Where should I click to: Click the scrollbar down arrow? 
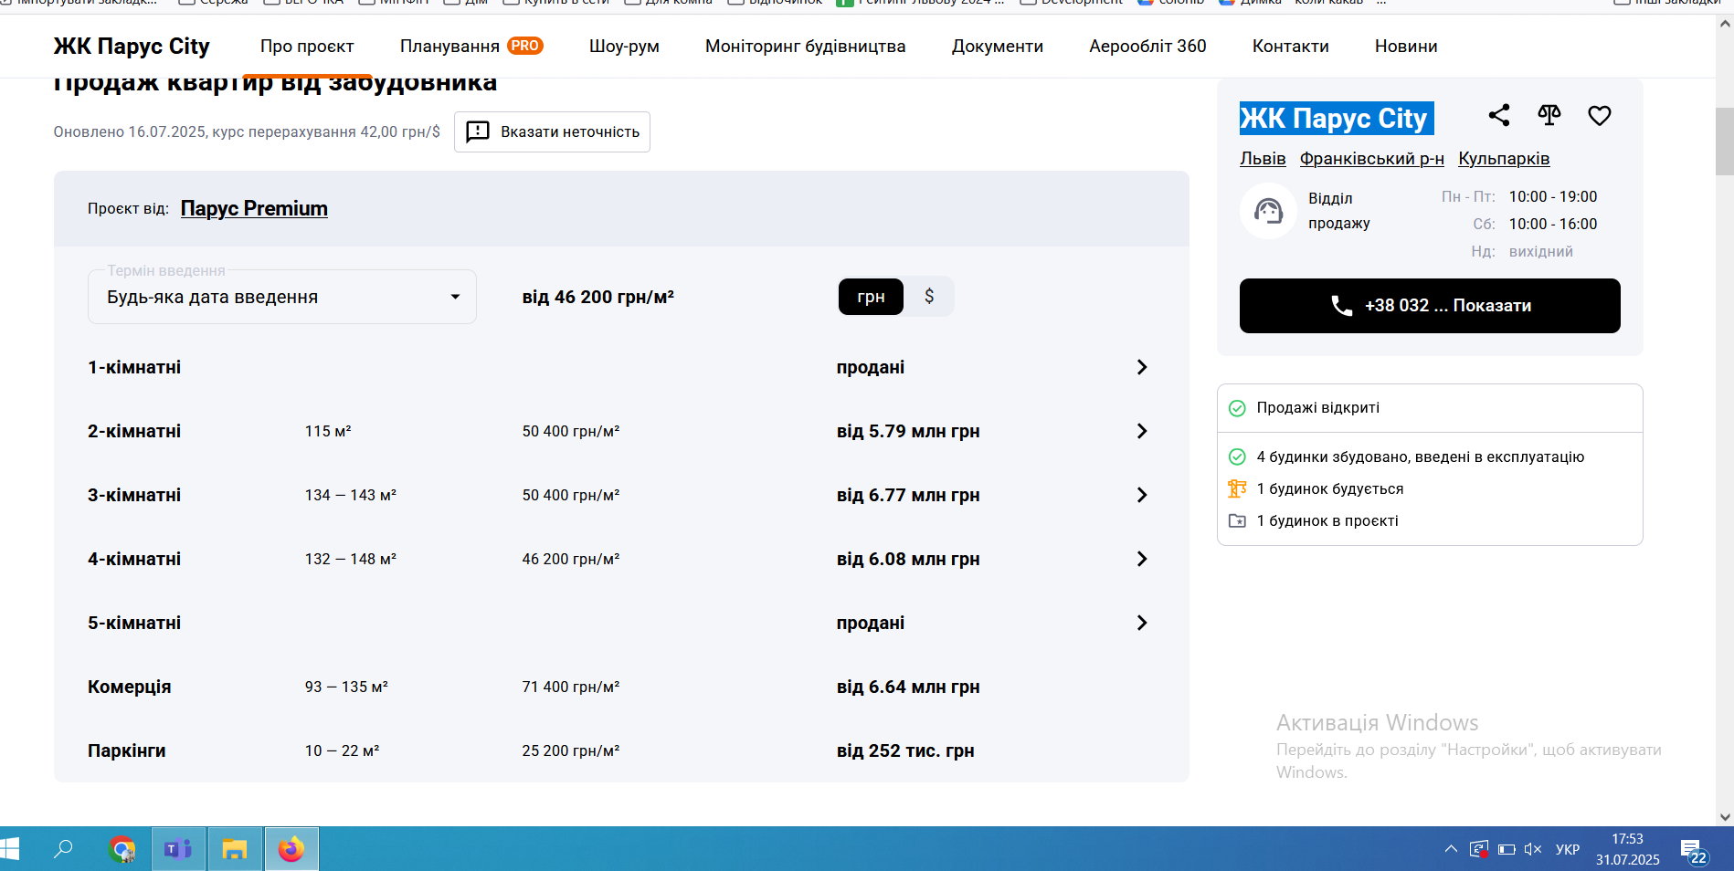pos(1725,817)
